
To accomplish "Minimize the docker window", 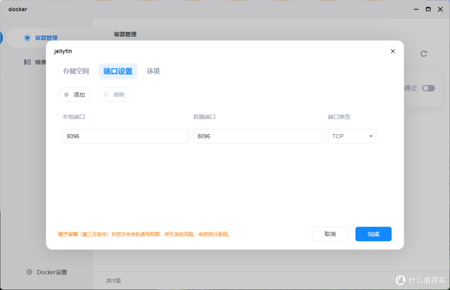I will tap(416, 9).
